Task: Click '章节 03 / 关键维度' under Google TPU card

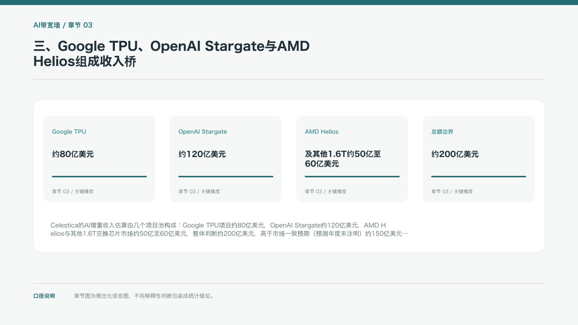Action: [73, 191]
